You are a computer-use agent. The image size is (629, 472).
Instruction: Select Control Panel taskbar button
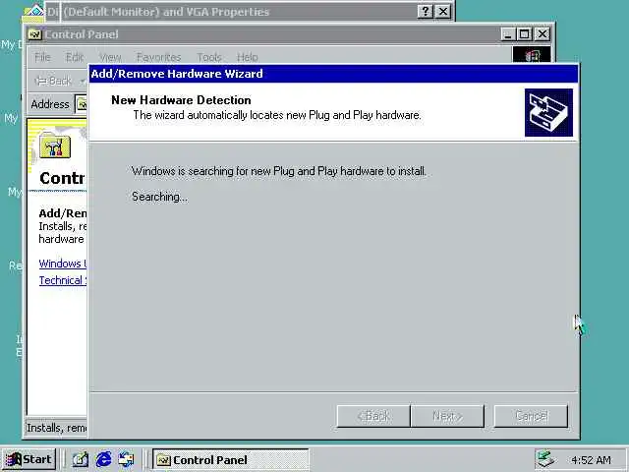tap(230, 459)
